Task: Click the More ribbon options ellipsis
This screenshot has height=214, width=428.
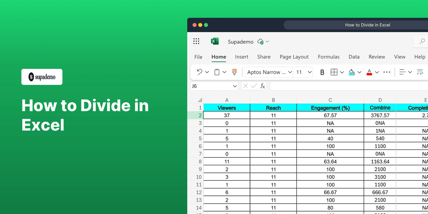Action: [387, 72]
